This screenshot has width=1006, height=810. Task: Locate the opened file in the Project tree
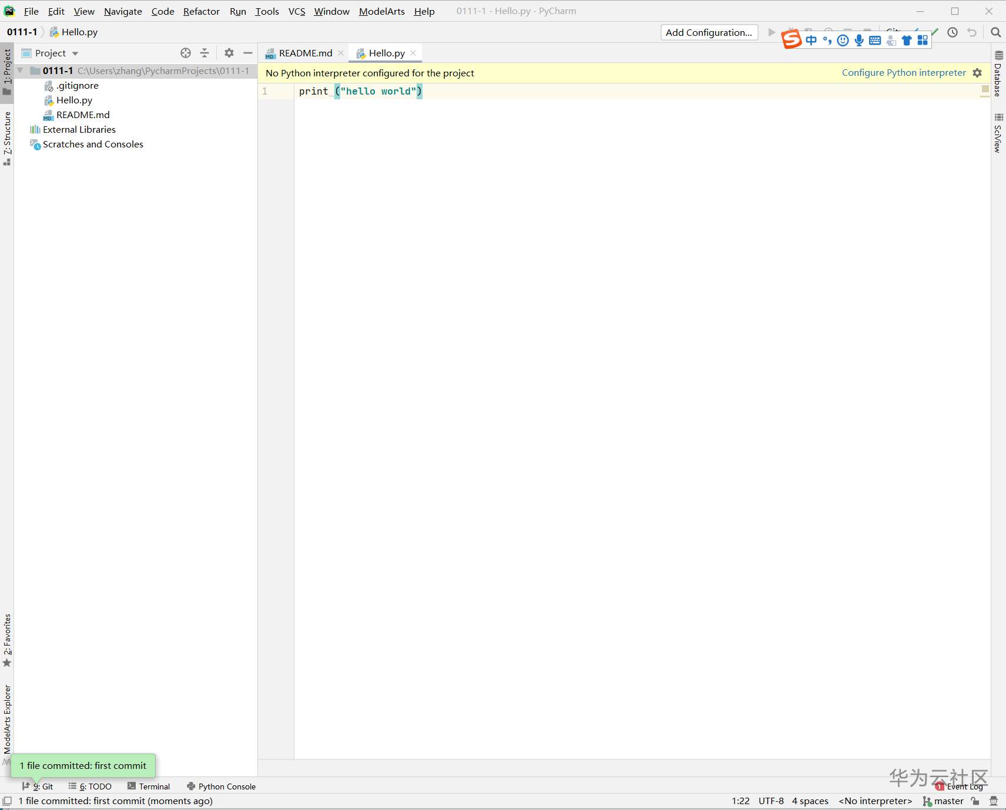186,53
